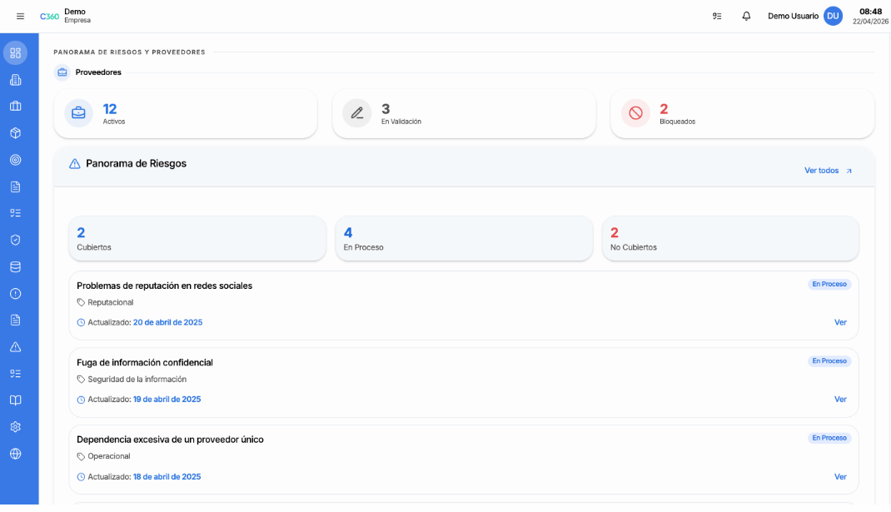Open the warning triangle icon in sidebar
The width and height of the screenshot is (891, 512).
(15, 347)
